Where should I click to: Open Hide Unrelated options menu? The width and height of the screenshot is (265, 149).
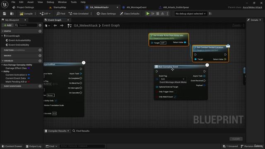point(91,14)
